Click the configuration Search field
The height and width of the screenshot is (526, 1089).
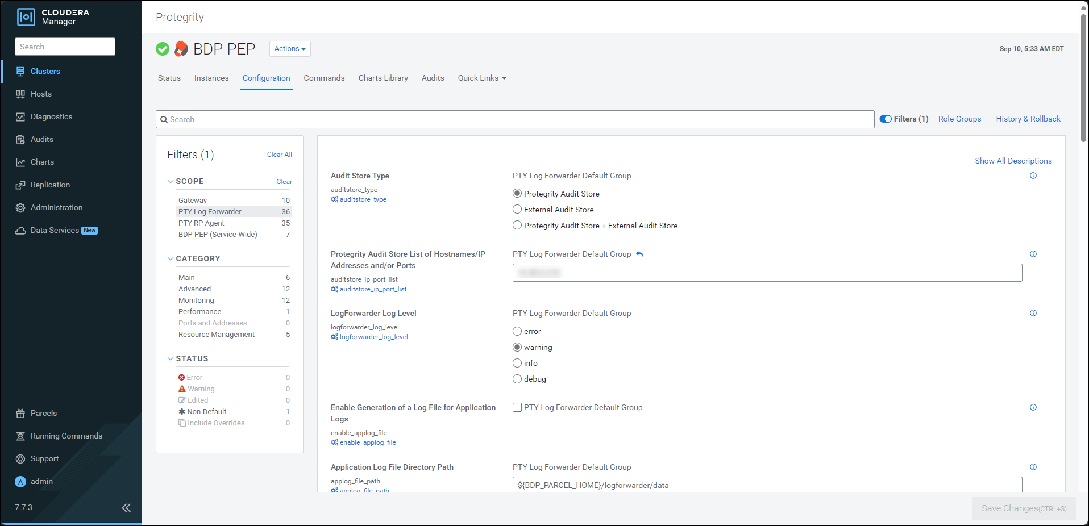tap(514, 119)
